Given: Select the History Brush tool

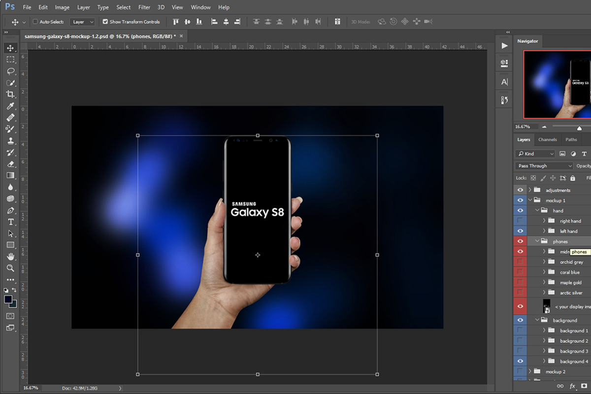Looking at the screenshot, I should [10, 152].
